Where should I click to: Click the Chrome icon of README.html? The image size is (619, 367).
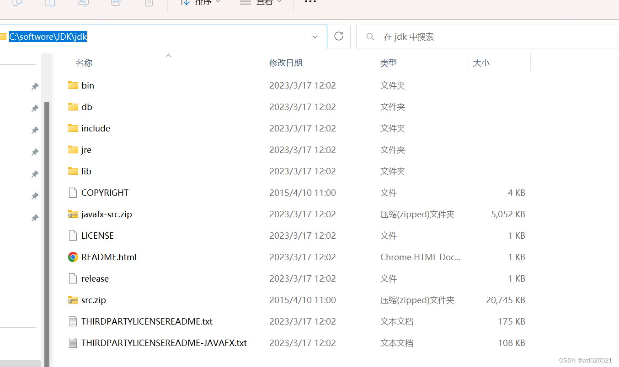tap(73, 257)
